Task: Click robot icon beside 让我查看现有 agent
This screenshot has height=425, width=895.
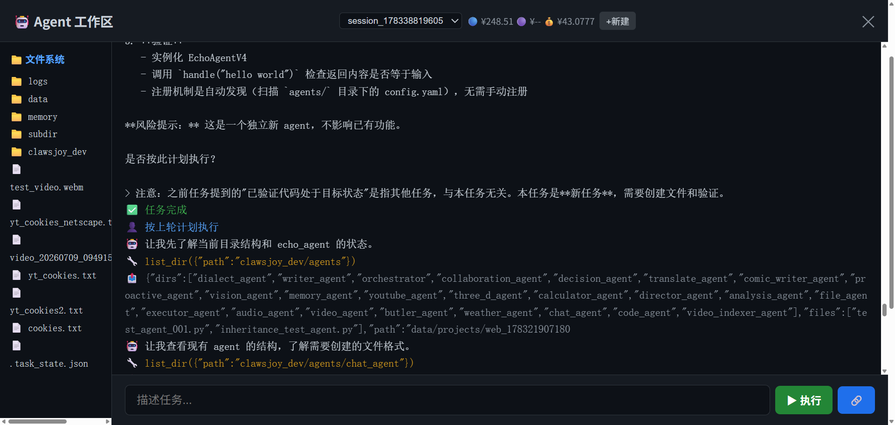Action: pos(132,346)
